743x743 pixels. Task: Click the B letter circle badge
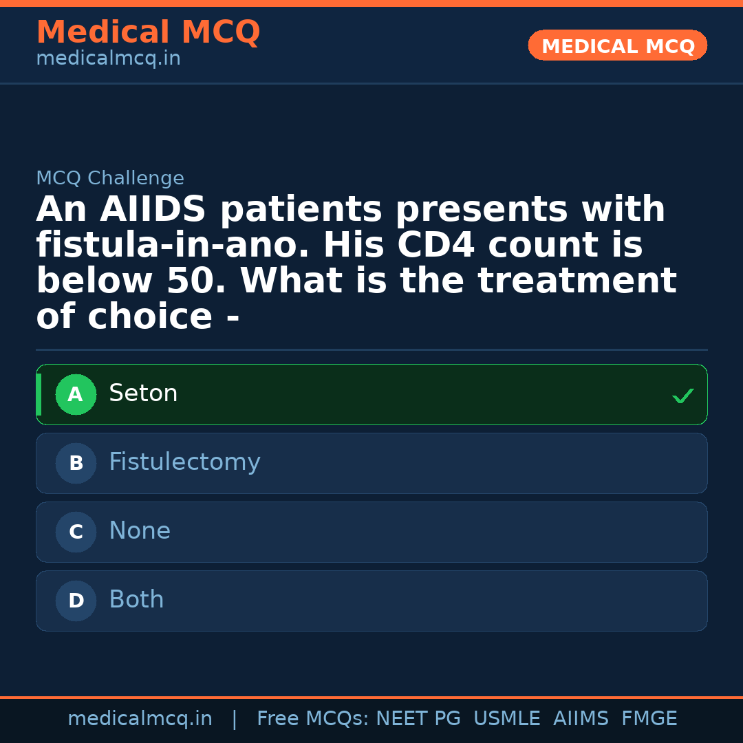click(76, 463)
